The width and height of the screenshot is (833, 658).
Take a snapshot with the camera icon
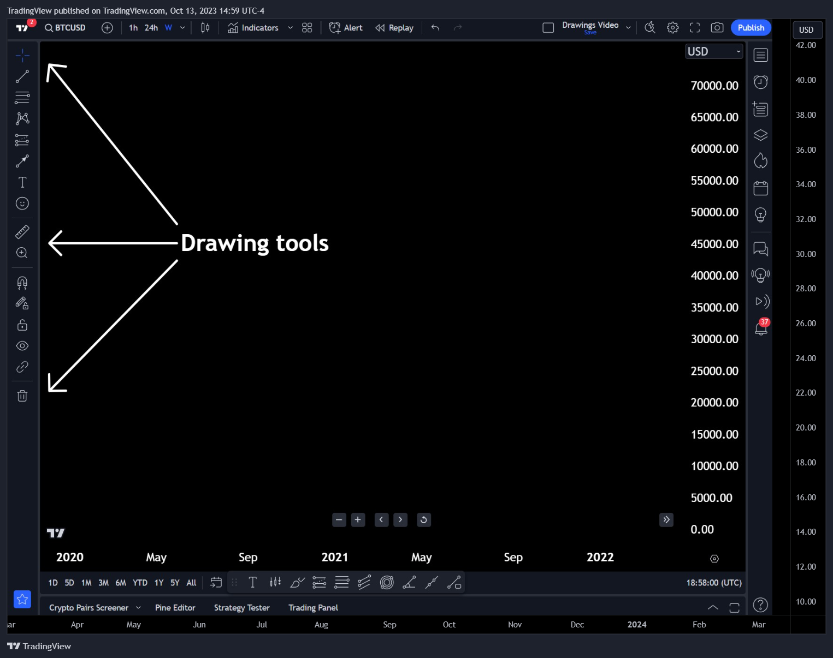pyautogui.click(x=717, y=28)
